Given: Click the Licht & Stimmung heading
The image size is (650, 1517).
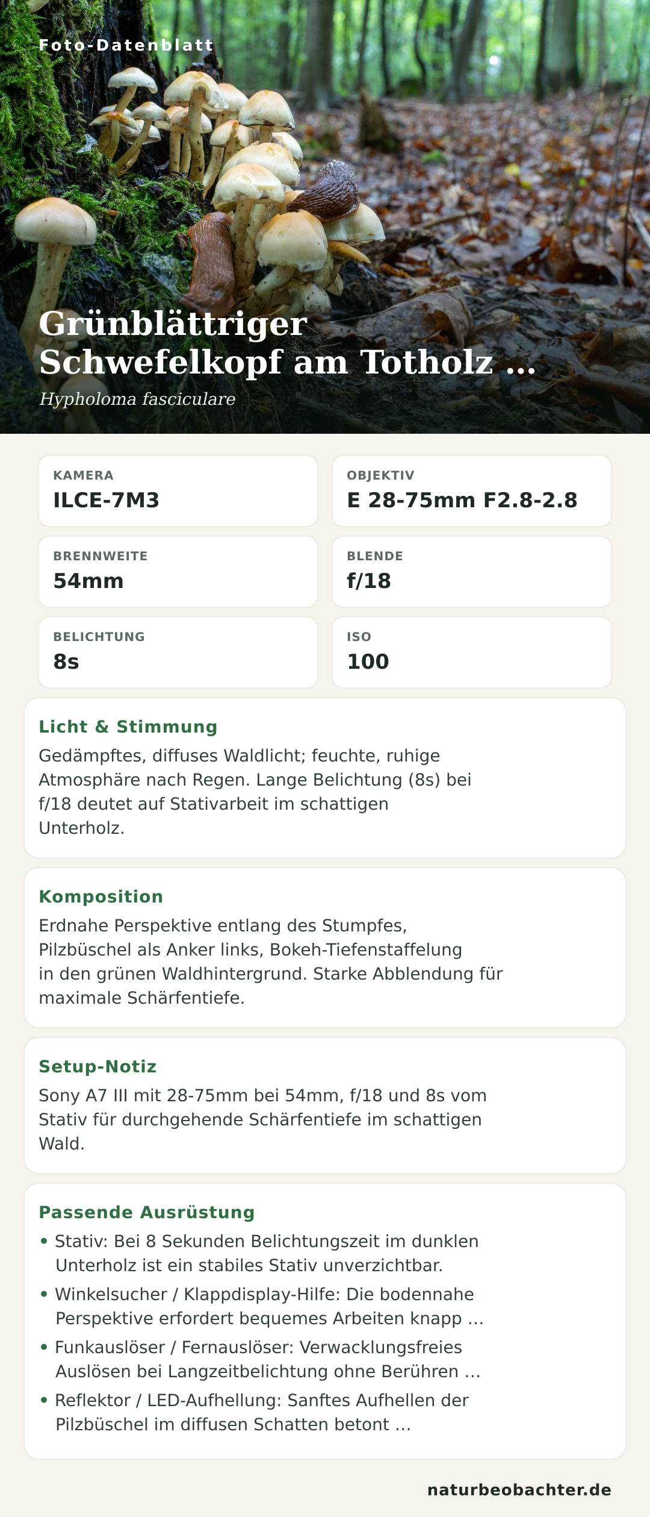Looking at the screenshot, I should coord(128,727).
